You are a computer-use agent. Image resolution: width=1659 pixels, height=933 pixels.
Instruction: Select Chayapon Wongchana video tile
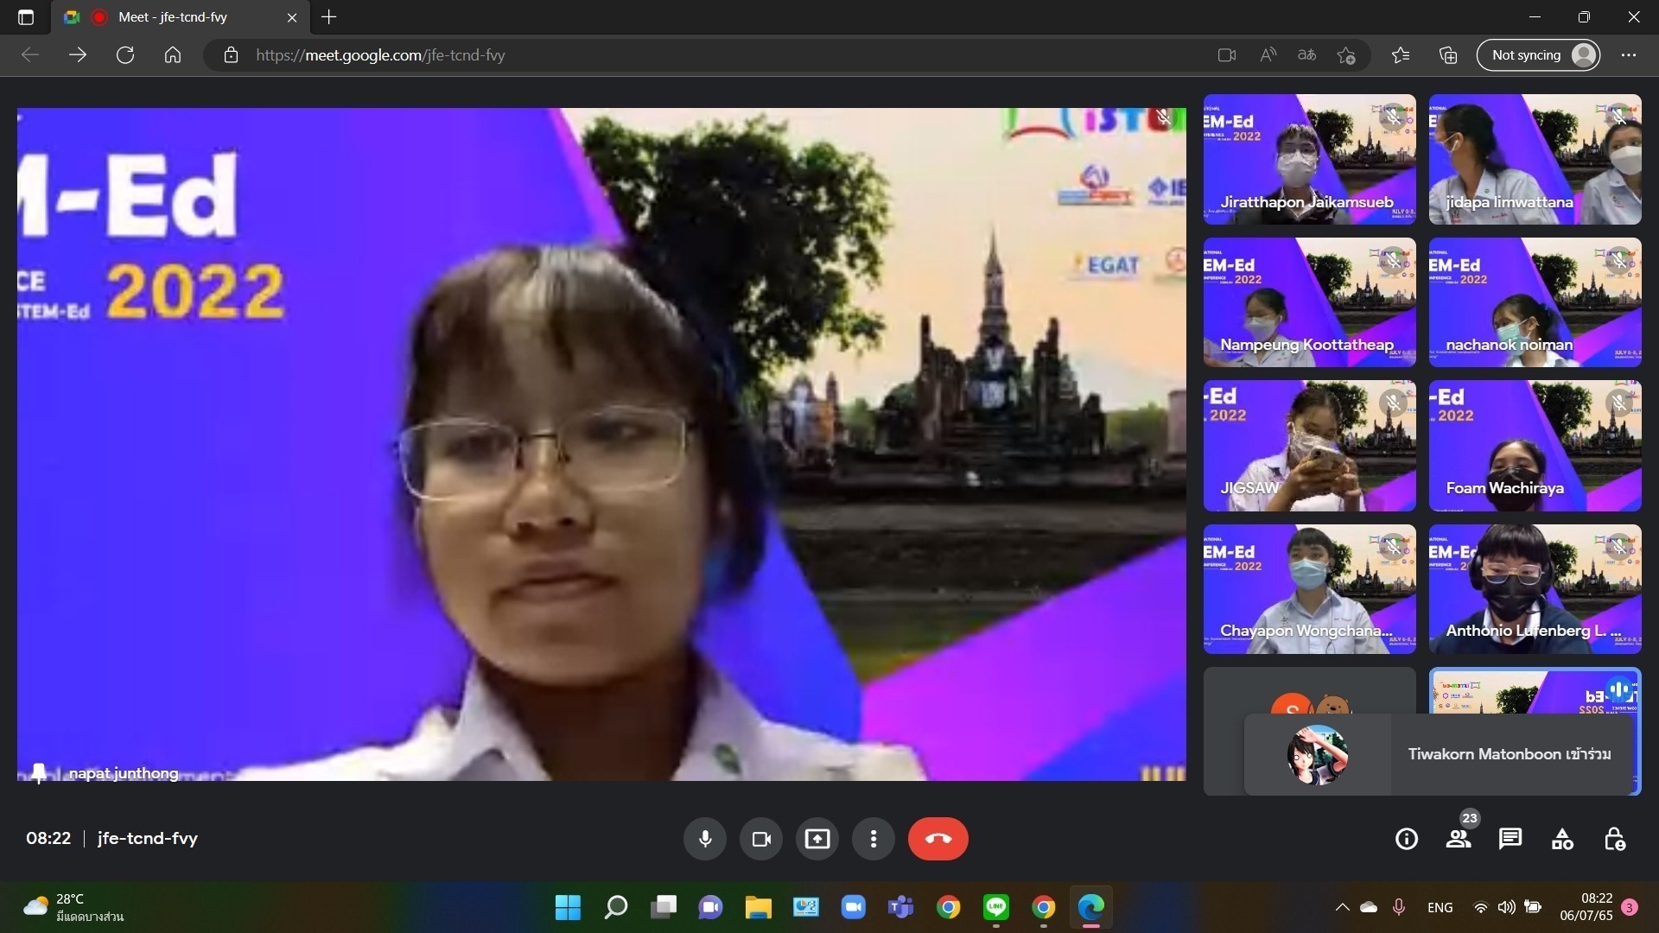coord(1310,589)
